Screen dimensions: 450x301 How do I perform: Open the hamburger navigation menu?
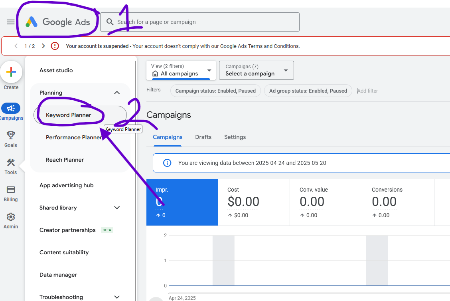pos(11,22)
